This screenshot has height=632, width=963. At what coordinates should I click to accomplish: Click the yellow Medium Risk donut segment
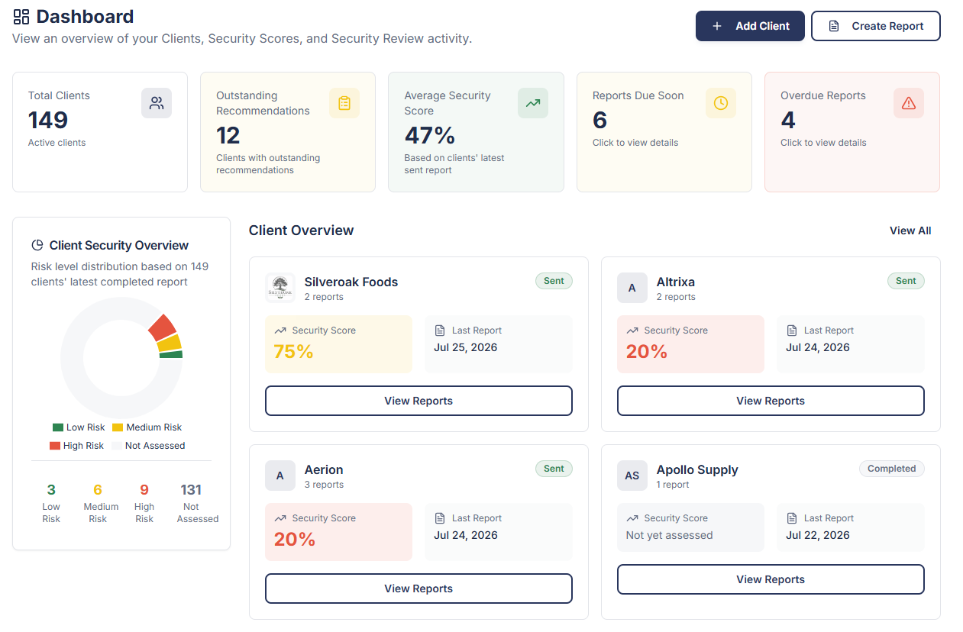click(x=170, y=343)
